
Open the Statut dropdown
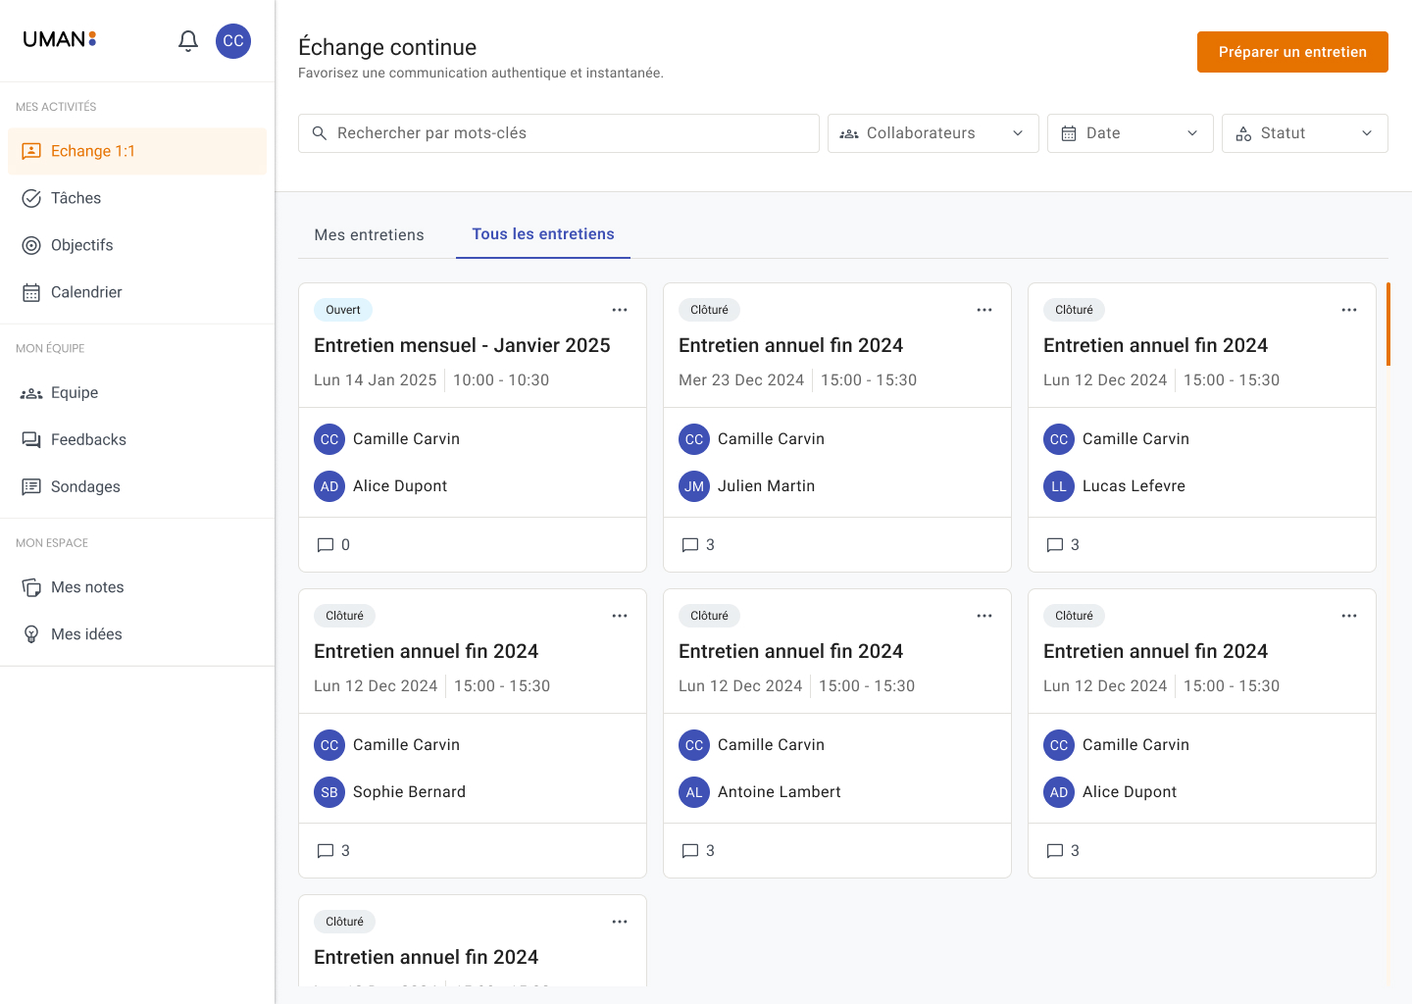(1304, 132)
